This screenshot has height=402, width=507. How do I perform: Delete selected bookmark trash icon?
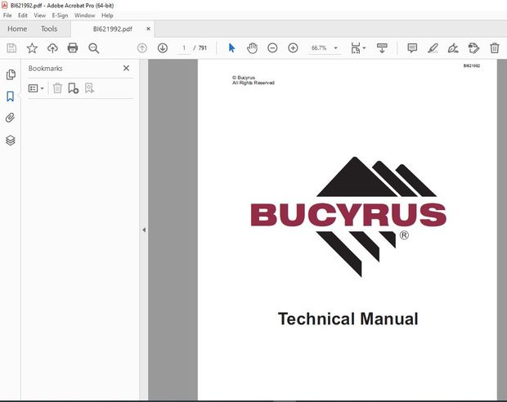pyautogui.click(x=57, y=88)
